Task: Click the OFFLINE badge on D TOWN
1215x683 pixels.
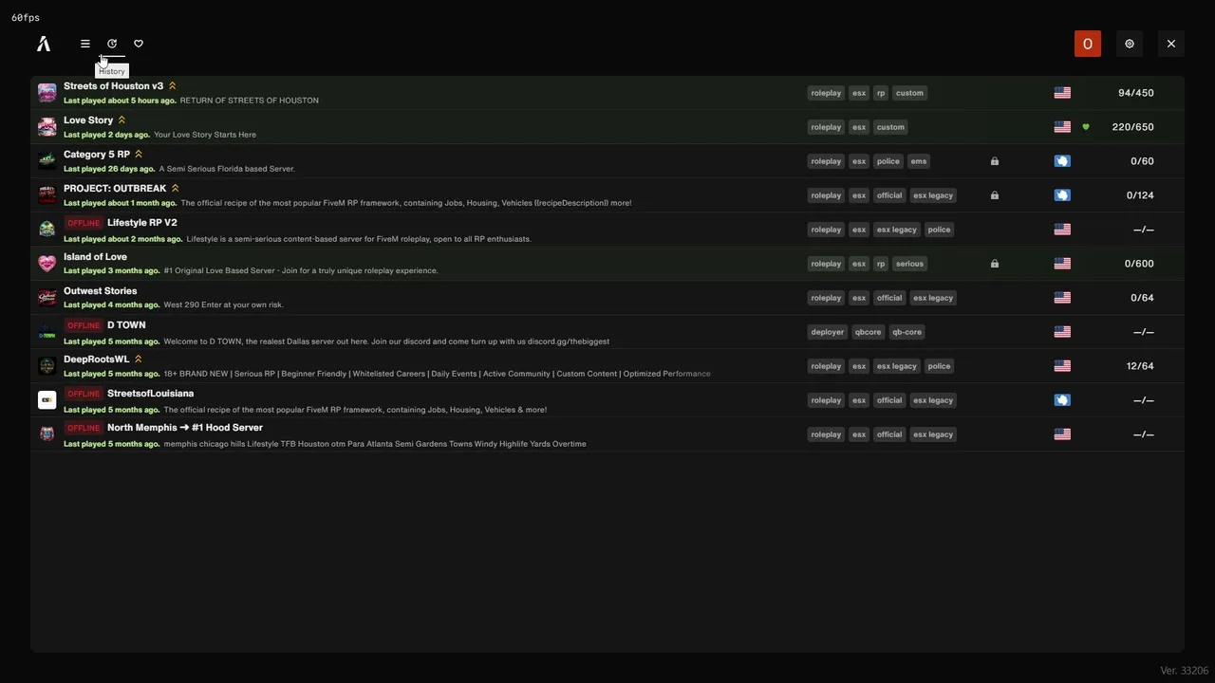Action: pyautogui.click(x=84, y=325)
